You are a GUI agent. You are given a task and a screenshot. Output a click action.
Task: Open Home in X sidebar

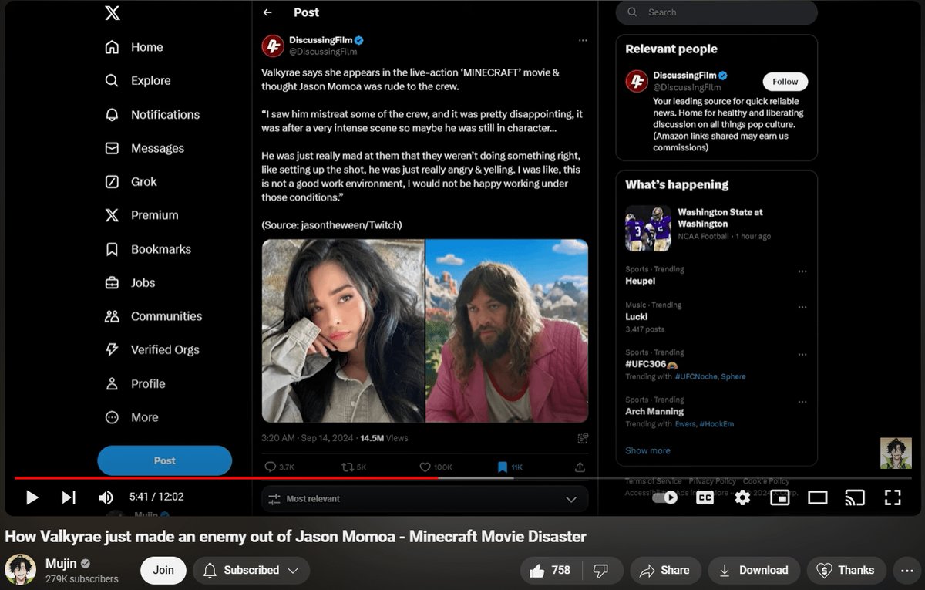click(134, 47)
